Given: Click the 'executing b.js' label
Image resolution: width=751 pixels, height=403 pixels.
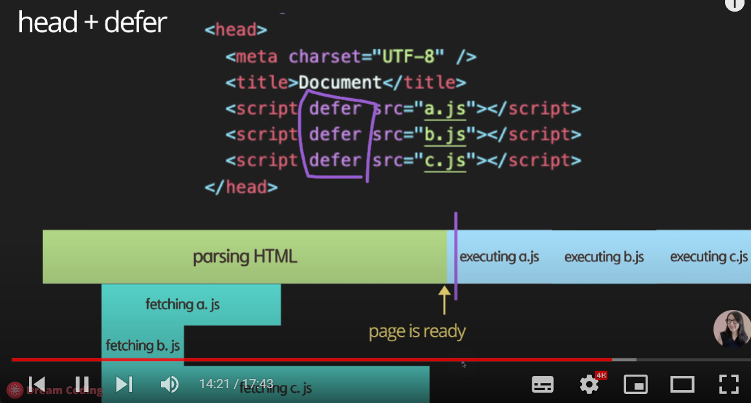Looking at the screenshot, I should tap(604, 256).
